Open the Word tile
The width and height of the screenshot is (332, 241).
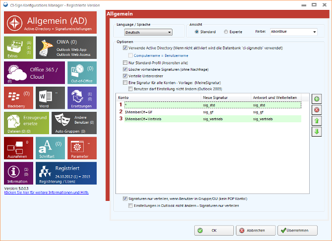(50, 97)
